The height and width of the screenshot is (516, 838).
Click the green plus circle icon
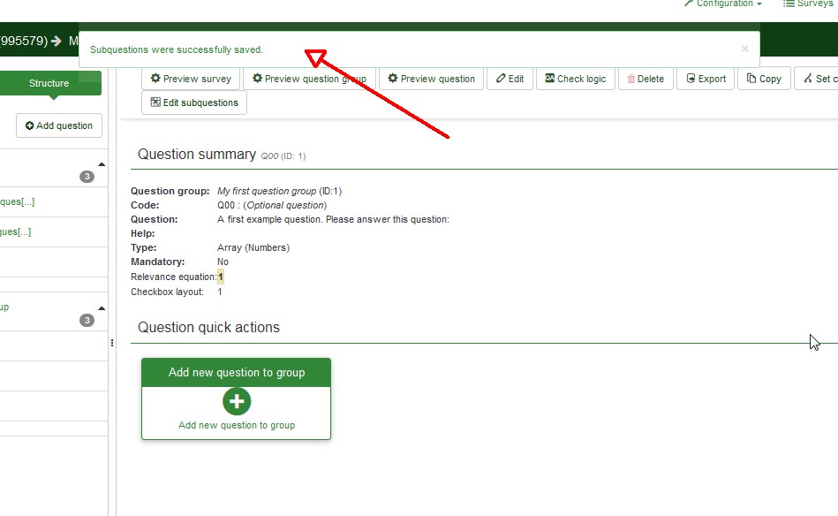pos(237,401)
